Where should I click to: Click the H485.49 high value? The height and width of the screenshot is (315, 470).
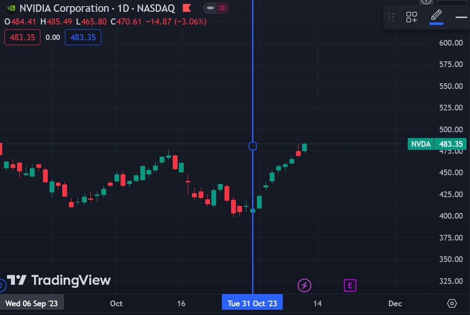pyautogui.click(x=57, y=22)
